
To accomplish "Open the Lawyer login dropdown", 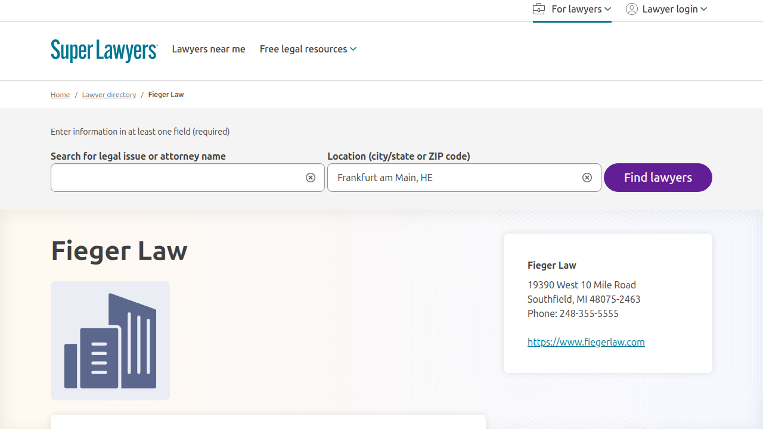I will 666,9.
